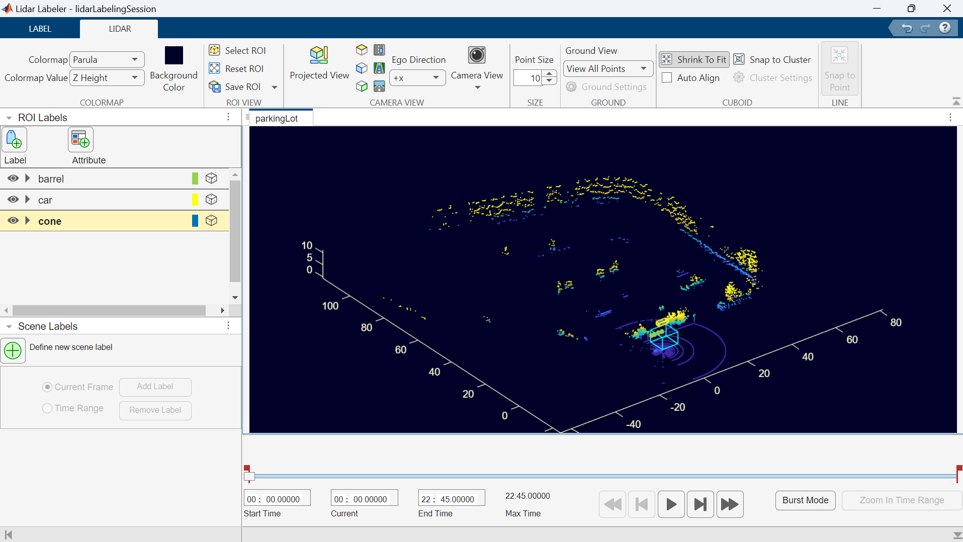Image resolution: width=963 pixels, height=542 pixels.
Task: Increase Point Size with up stepper
Action: (550, 74)
